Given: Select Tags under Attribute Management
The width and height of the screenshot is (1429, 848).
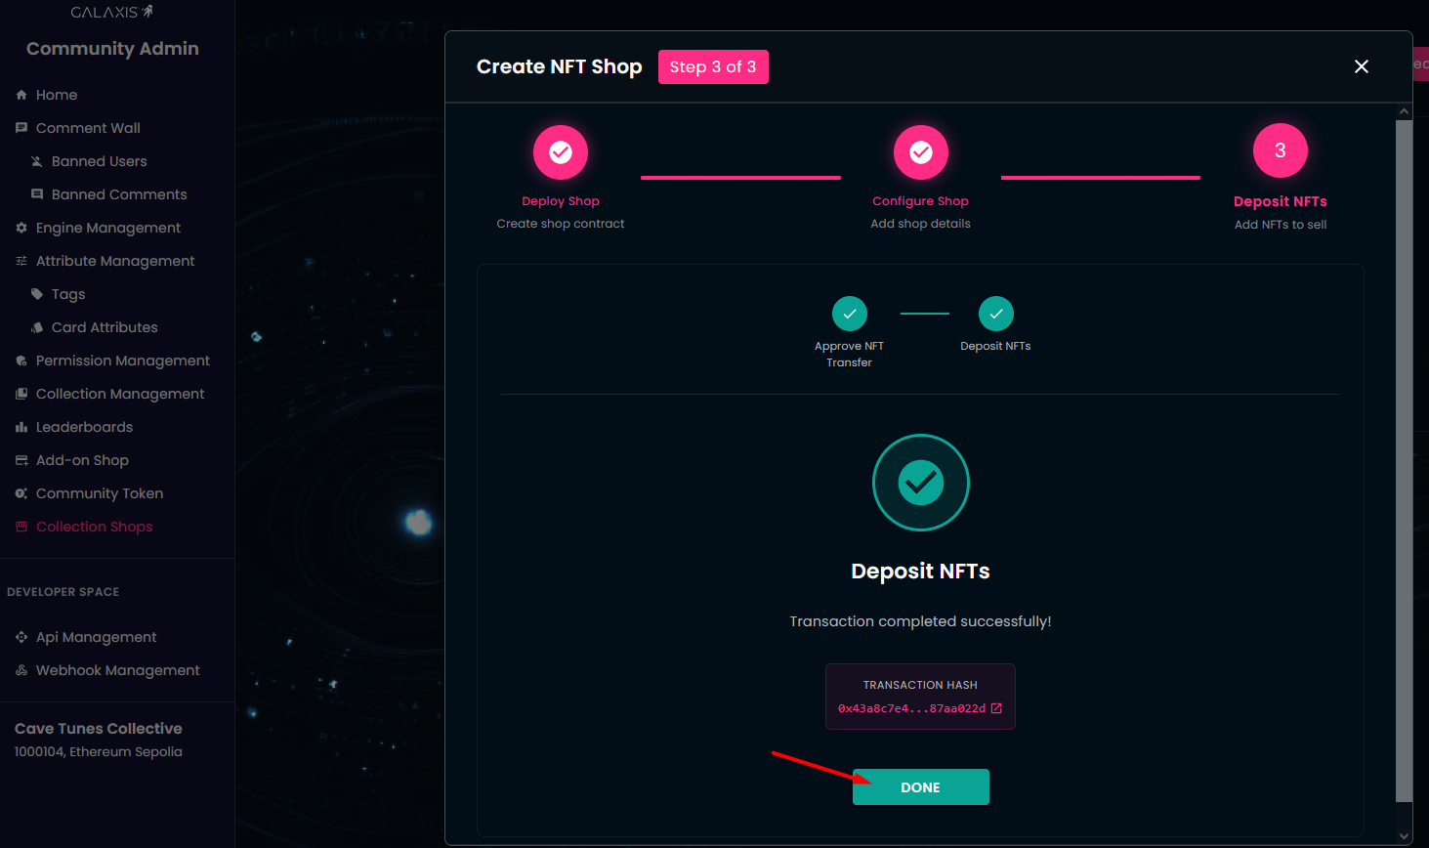Looking at the screenshot, I should [68, 294].
